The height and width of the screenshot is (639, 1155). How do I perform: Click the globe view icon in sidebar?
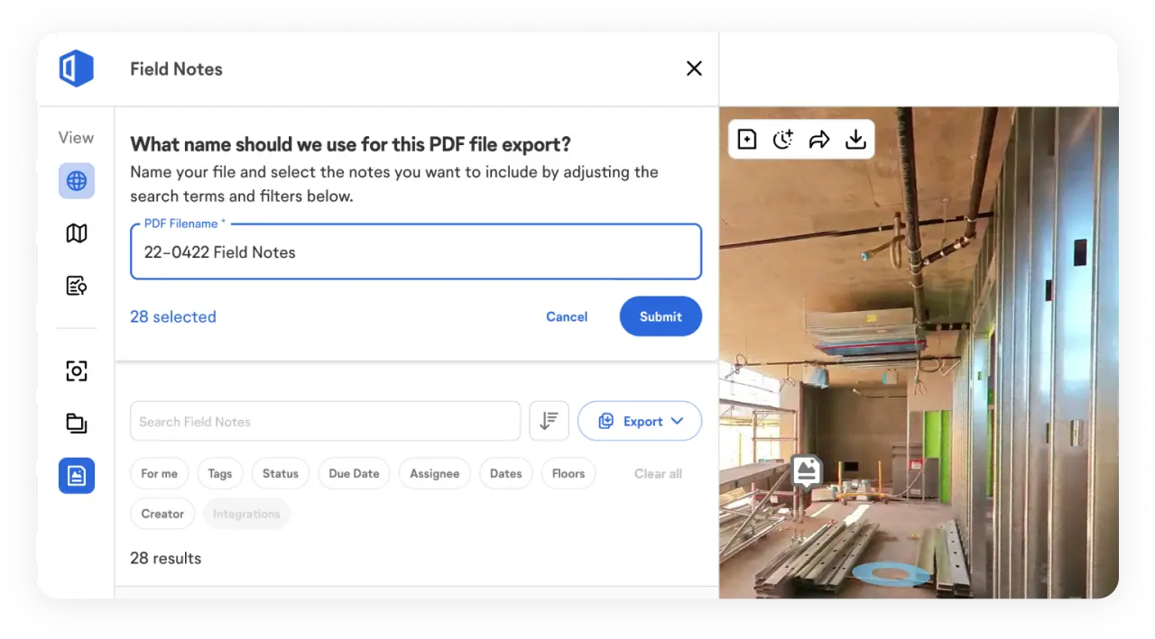(77, 181)
